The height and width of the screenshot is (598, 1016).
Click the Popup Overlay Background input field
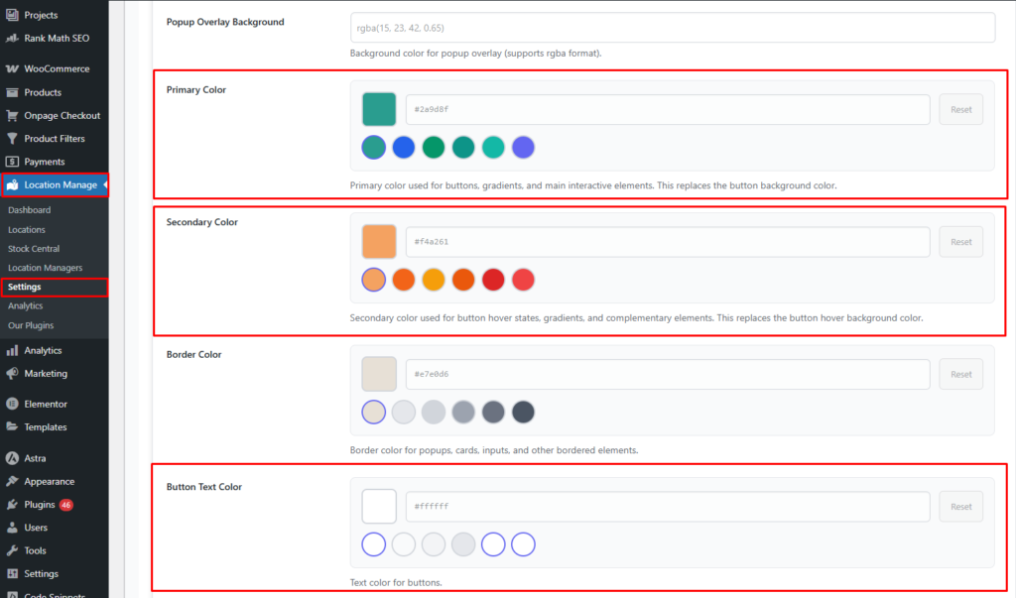(x=672, y=28)
